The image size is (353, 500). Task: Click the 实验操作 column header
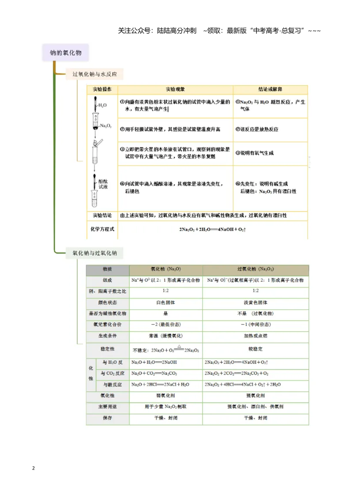pos(102,89)
